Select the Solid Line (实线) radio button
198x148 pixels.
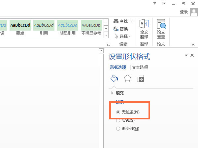tap(118, 120)
